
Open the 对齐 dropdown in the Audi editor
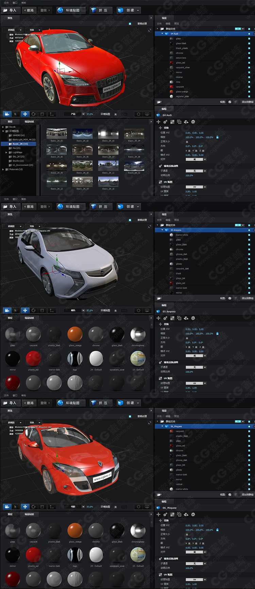point(196,159)
